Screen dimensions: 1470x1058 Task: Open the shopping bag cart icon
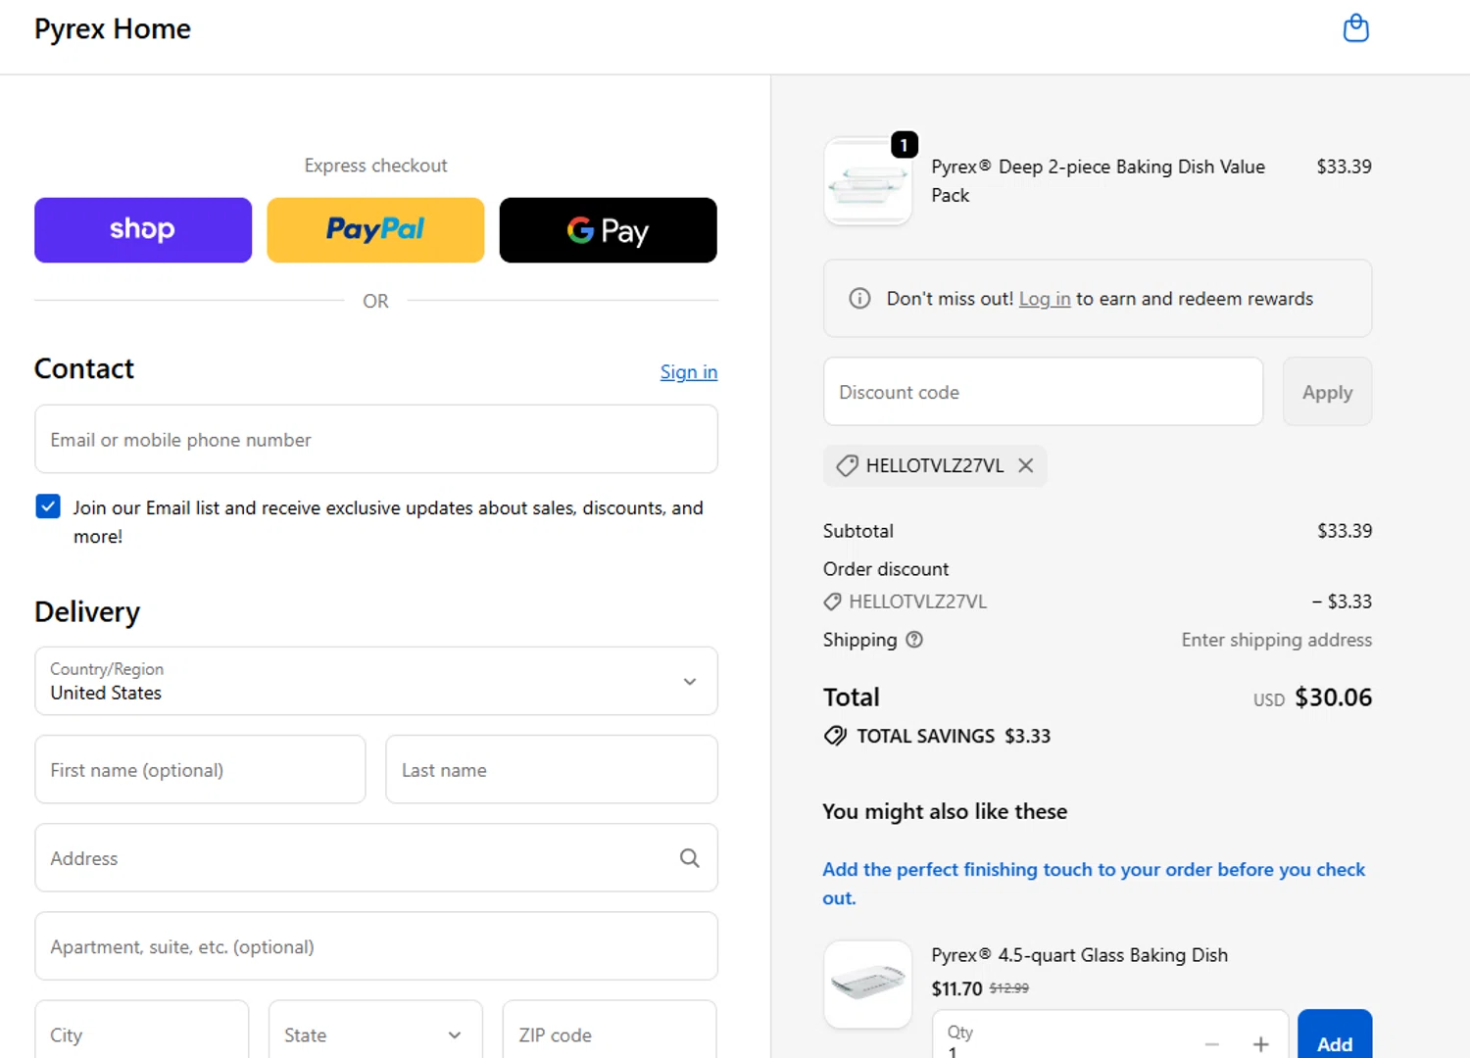1355,28
